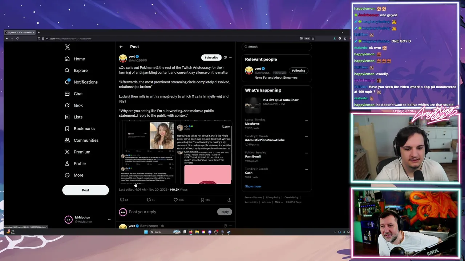Open a new browser tab with the plus
Screen dimensions: 465x261
click(x=39, y=33)
